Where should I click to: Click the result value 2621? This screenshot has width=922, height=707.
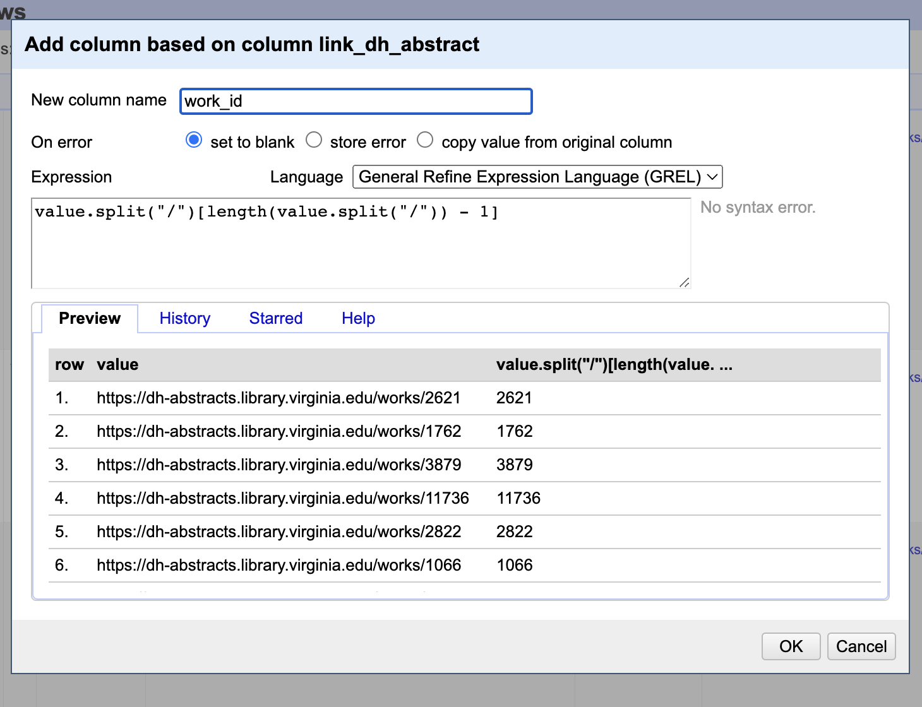pyautogui.click(x=514, y=398)
